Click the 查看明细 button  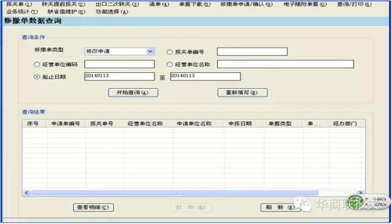point(93,207)
